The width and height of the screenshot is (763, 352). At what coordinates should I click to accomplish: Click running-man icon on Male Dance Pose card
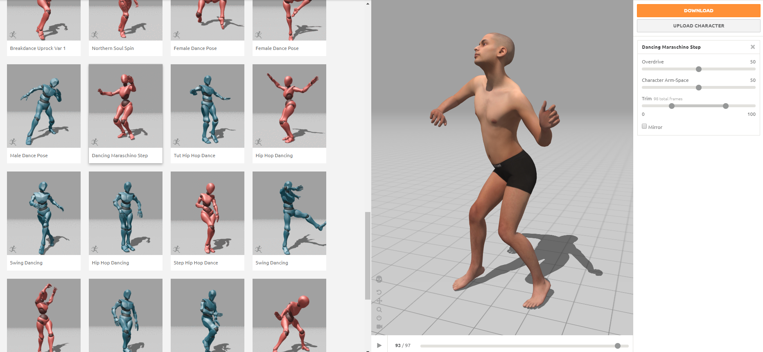pos(13,142)
